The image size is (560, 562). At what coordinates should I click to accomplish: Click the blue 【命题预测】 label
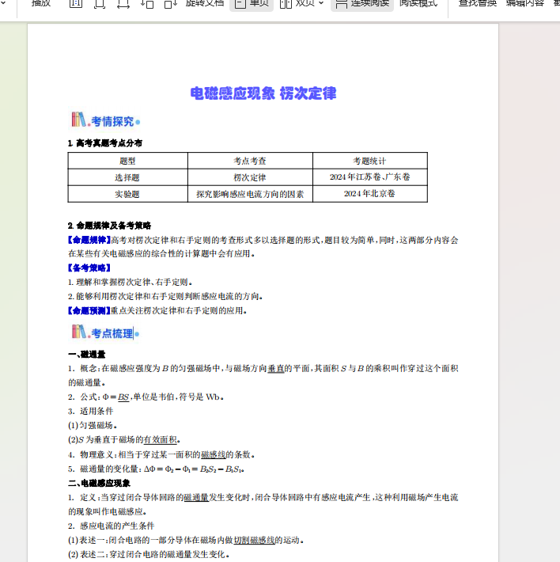point(89,310)
